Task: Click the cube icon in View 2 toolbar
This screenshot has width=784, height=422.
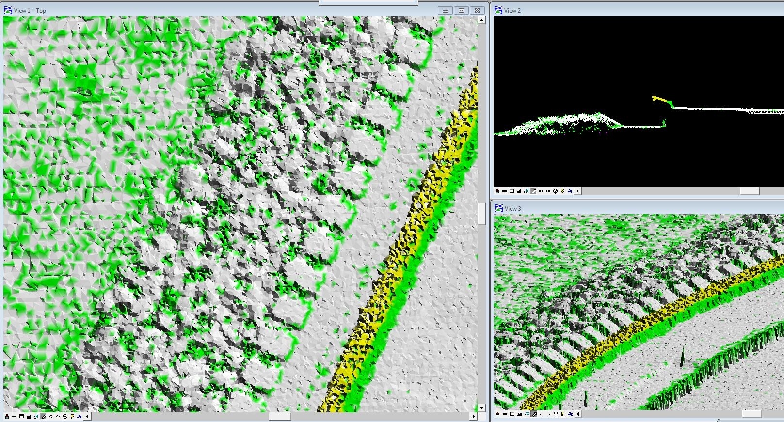Action: pos(556,191)
